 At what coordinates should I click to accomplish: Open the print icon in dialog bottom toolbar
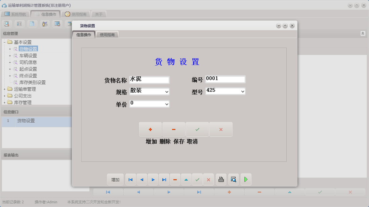click(221, 179)
